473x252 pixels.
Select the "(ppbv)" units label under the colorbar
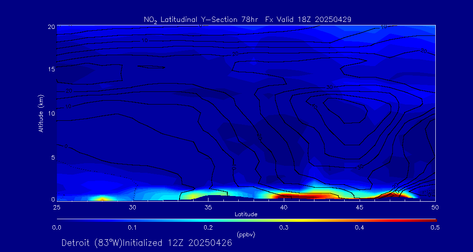pyautogui.click(x=246, y=234)
